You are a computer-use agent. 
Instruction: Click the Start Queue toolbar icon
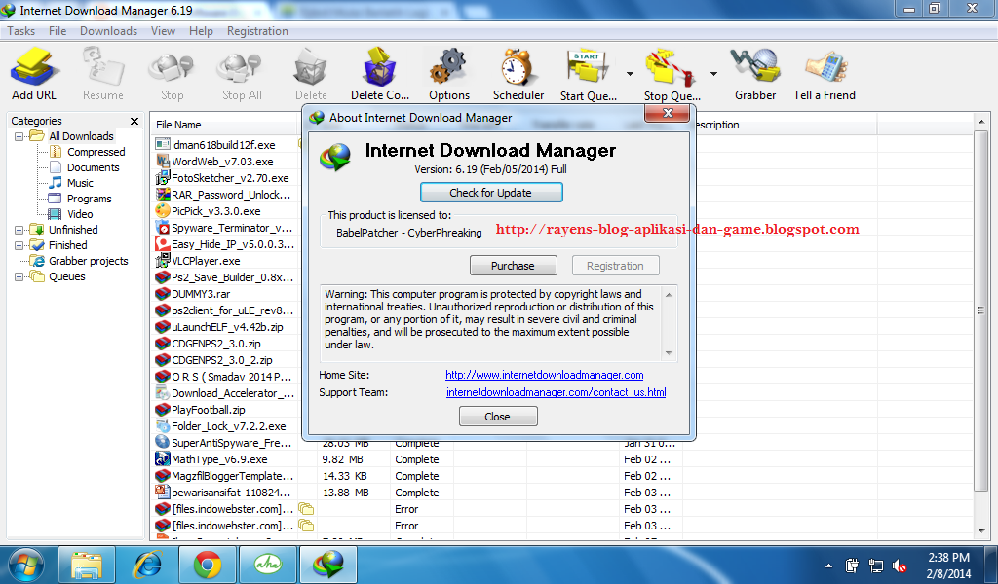pyautogui.click(x=588, y=75)
